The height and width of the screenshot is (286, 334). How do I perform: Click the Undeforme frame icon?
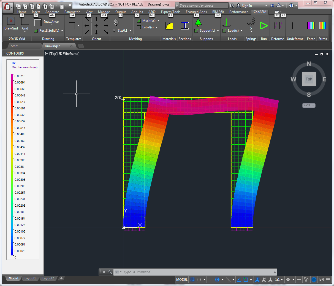click(x=295, y=26)
